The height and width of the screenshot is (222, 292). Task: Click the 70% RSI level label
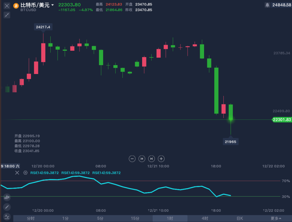pos(286,181)
